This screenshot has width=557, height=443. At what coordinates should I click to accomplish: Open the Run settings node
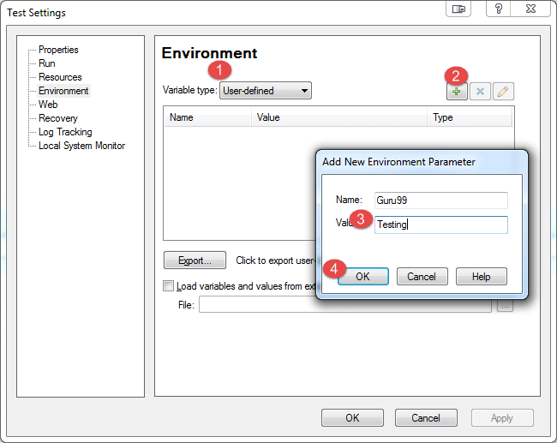click(46, 63)
